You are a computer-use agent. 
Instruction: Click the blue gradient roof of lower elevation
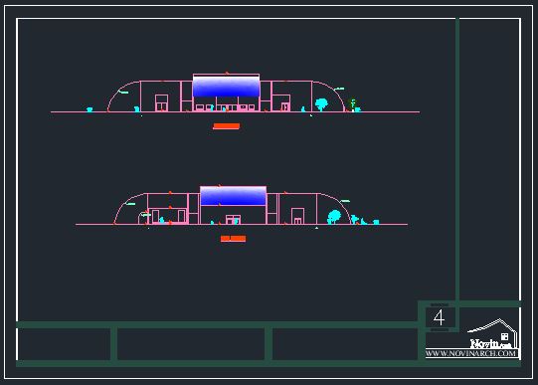[x=233, y=196]
